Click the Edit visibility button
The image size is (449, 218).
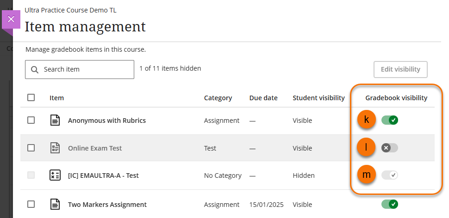click(400, 69)
